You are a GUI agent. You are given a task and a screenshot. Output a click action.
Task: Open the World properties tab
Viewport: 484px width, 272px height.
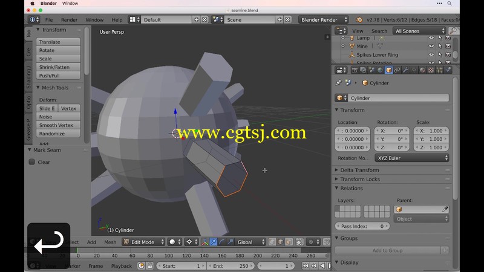coord(380,70)
